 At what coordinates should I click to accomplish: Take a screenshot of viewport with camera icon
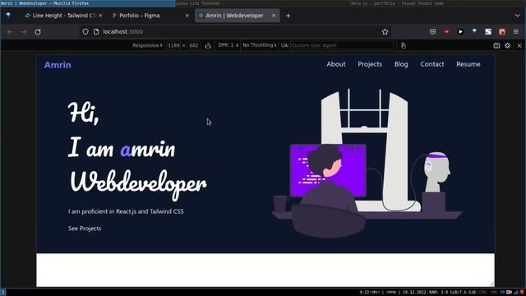click(x=496, y=46)
